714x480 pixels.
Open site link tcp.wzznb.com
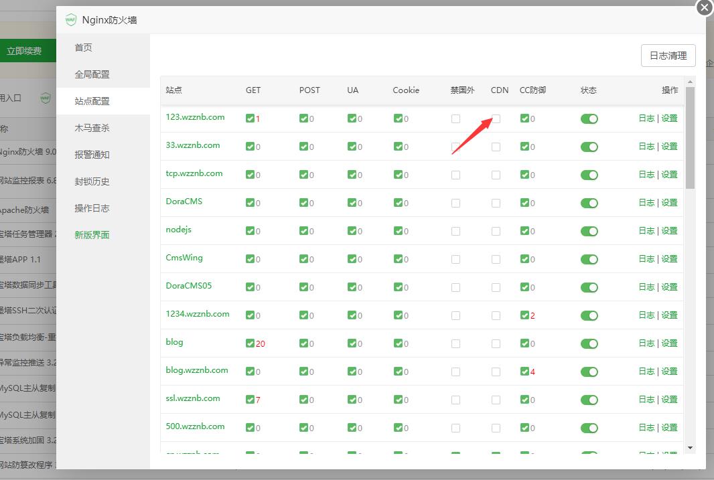click(x=194, y=173)
